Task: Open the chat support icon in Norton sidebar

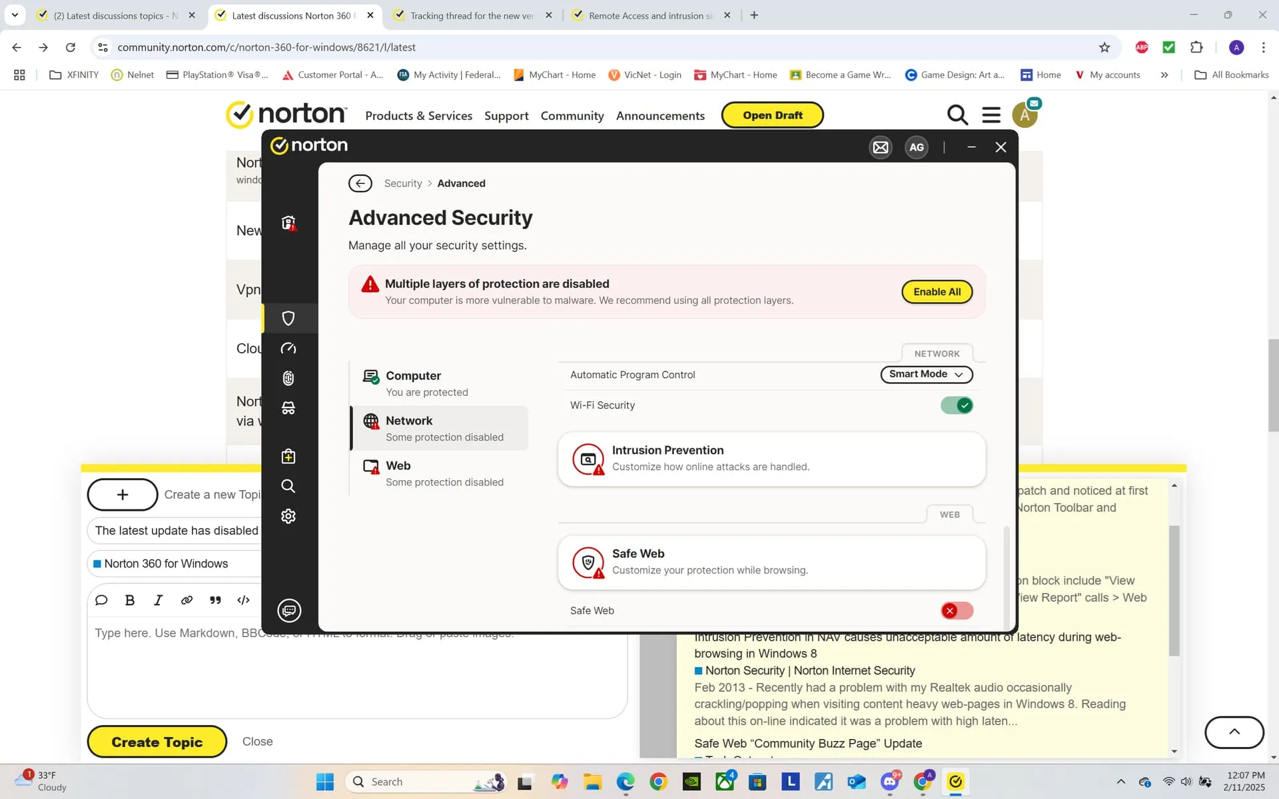Action: [289, 611]
